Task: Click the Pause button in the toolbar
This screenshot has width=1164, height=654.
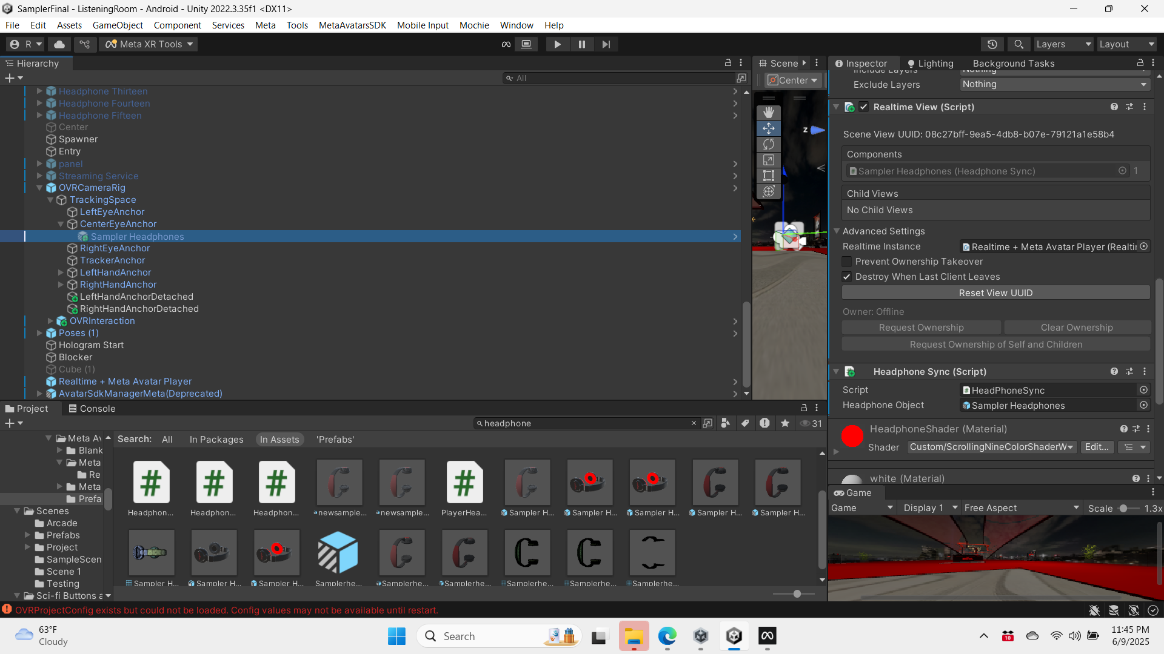Action: click(x=582, y=44)
